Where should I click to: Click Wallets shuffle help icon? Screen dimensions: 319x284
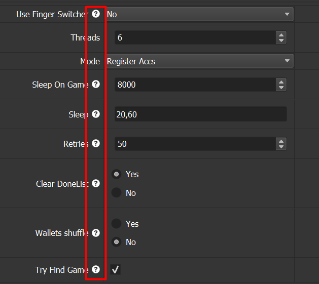click(x=96, y=233)
